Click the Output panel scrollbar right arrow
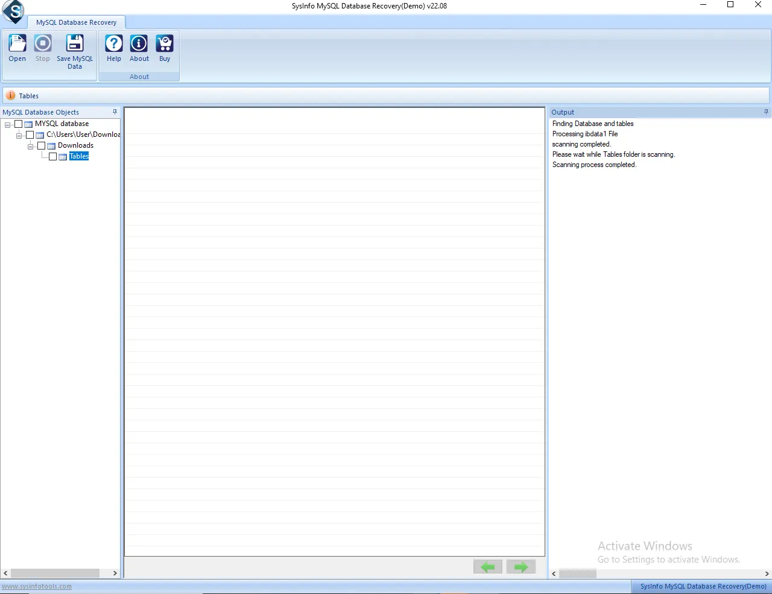The width and height of the screenshot is (772, 594). coord(767,573)
